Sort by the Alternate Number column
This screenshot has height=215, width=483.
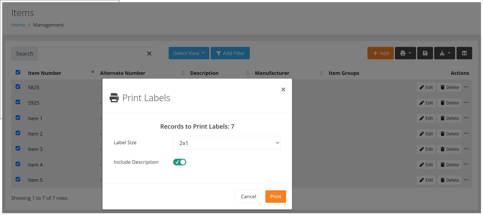122,73
